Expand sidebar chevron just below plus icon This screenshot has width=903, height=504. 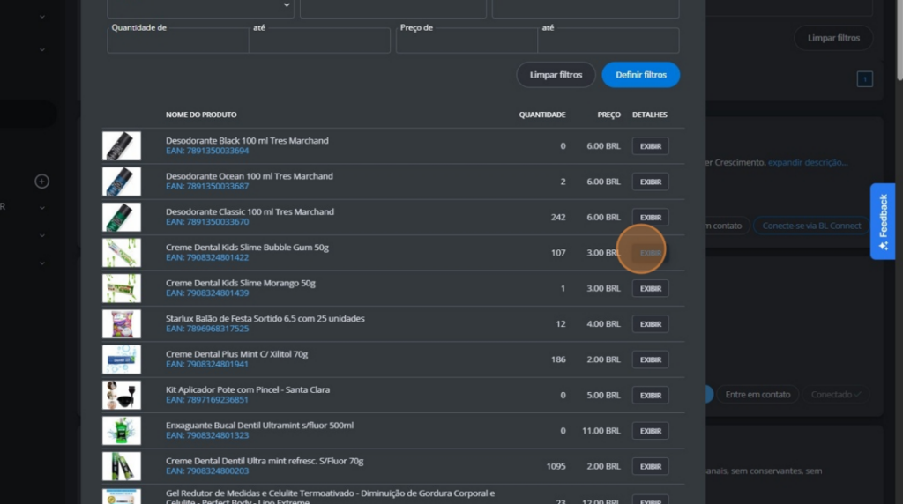42,208
